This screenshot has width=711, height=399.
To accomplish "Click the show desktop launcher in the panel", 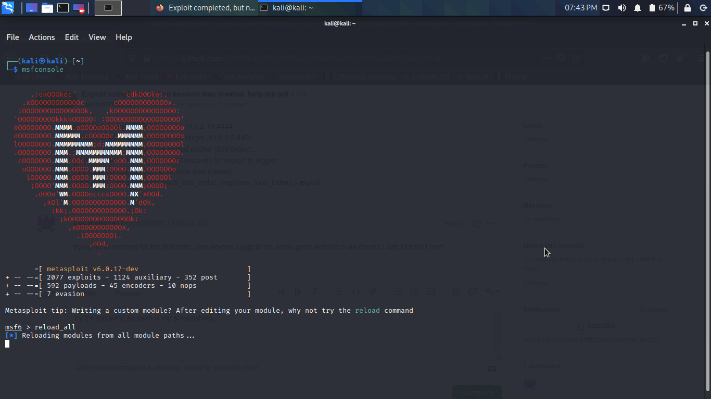I will point(32,8).
